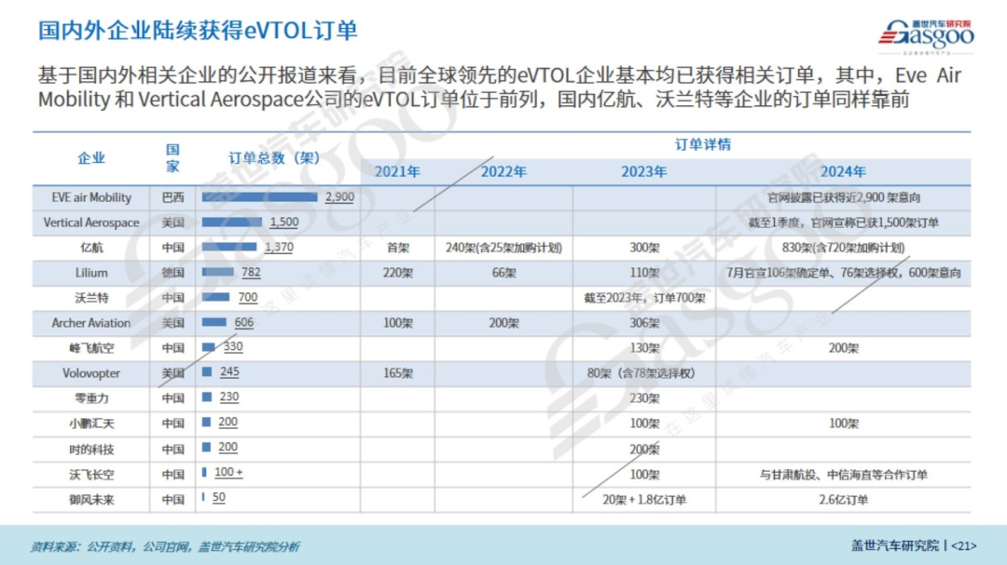
Task: Select the slide title '国内外企业陆续获得eVTOL订单'
Action: (x=198, y=31)
